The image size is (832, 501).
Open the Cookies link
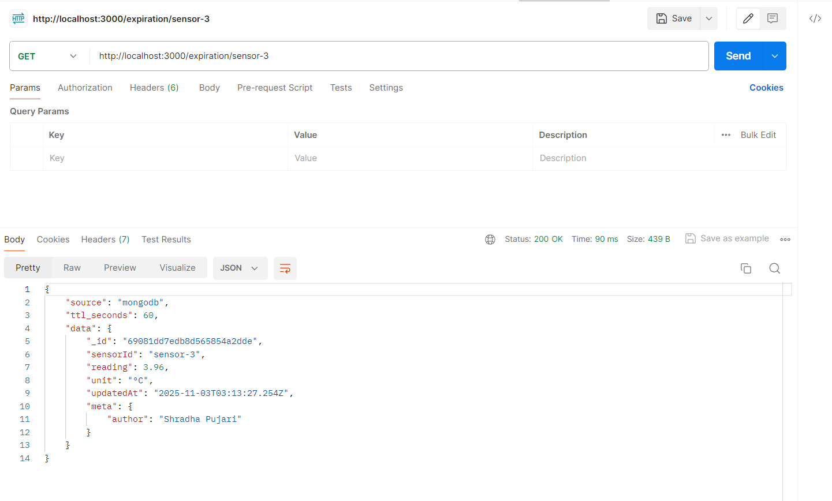coord(766,88)
